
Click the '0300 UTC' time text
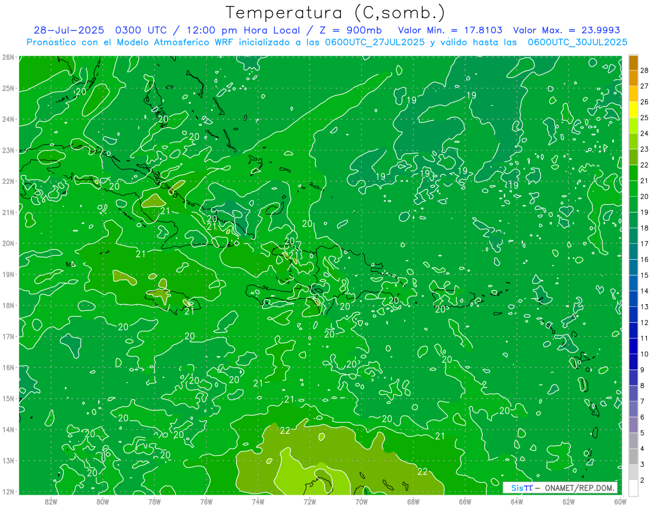pyautogui.click(x=141, y=30)
